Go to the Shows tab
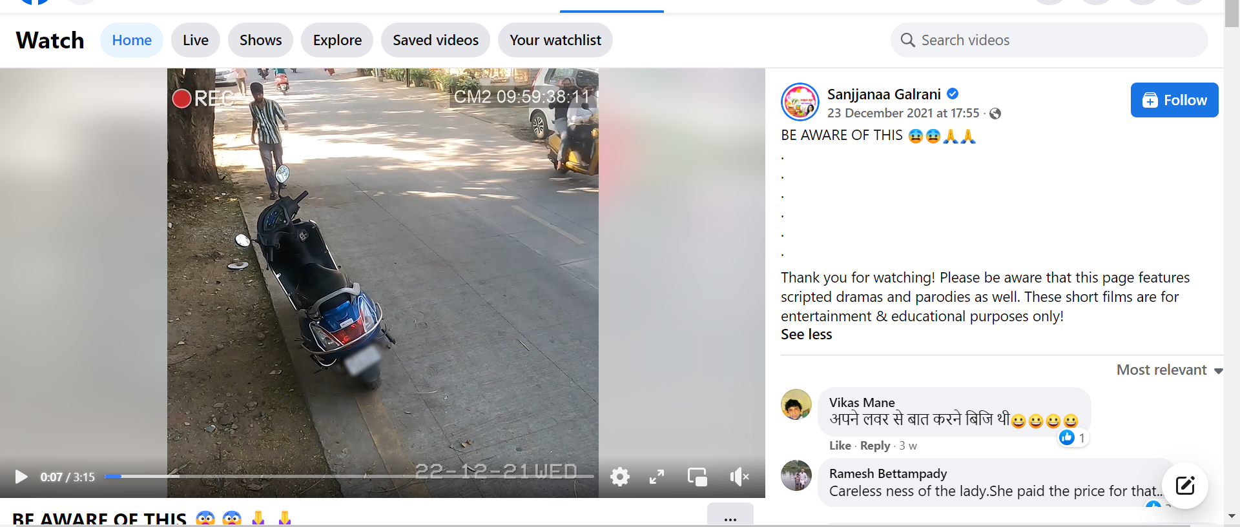 click(261, 40)
